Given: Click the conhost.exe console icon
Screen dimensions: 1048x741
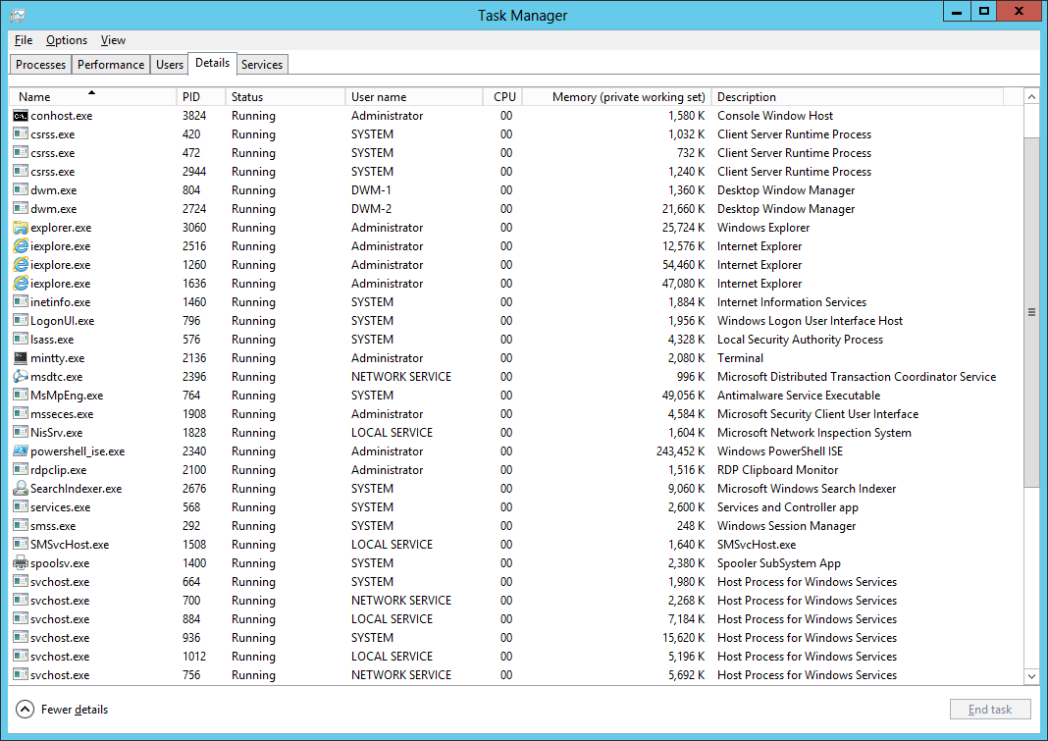Looking at the screenshot, I should click(x=21, y=116).
